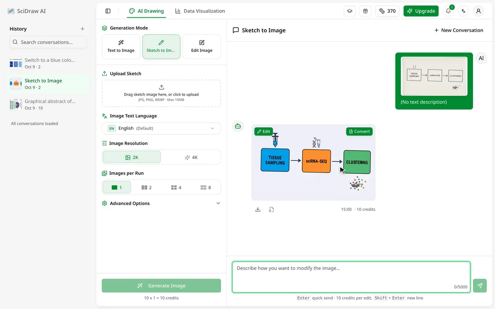The height and width of the screenshot is (309, 495).
Task: Add a new history conversation with plus
Action: (82, 29)
